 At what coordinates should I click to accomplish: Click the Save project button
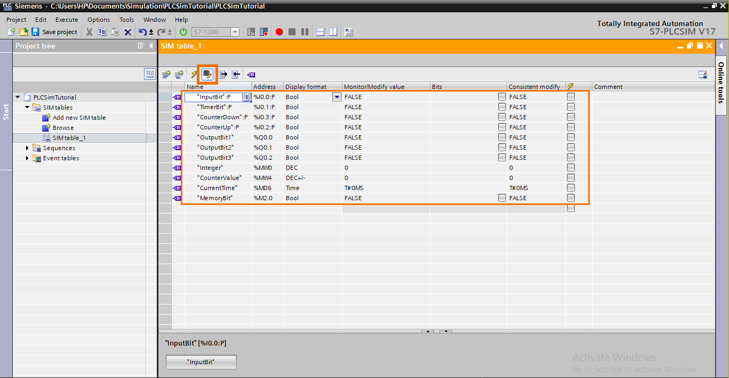tap(54, 32)
